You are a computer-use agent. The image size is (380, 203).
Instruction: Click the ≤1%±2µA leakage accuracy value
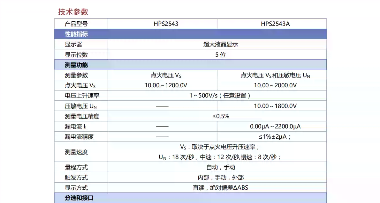275,137
